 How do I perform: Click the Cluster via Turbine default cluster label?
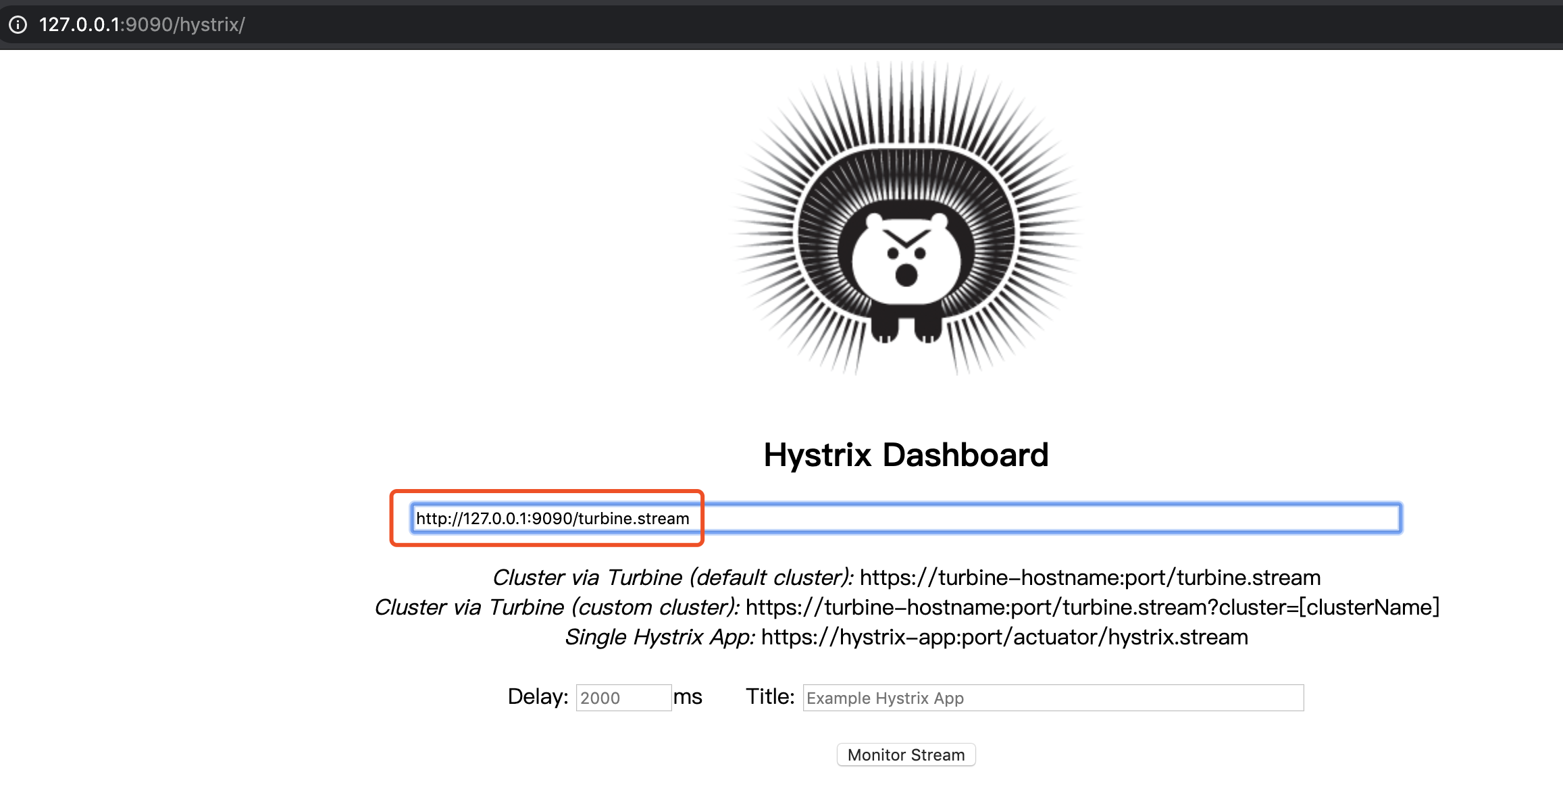tap(672, 577)
